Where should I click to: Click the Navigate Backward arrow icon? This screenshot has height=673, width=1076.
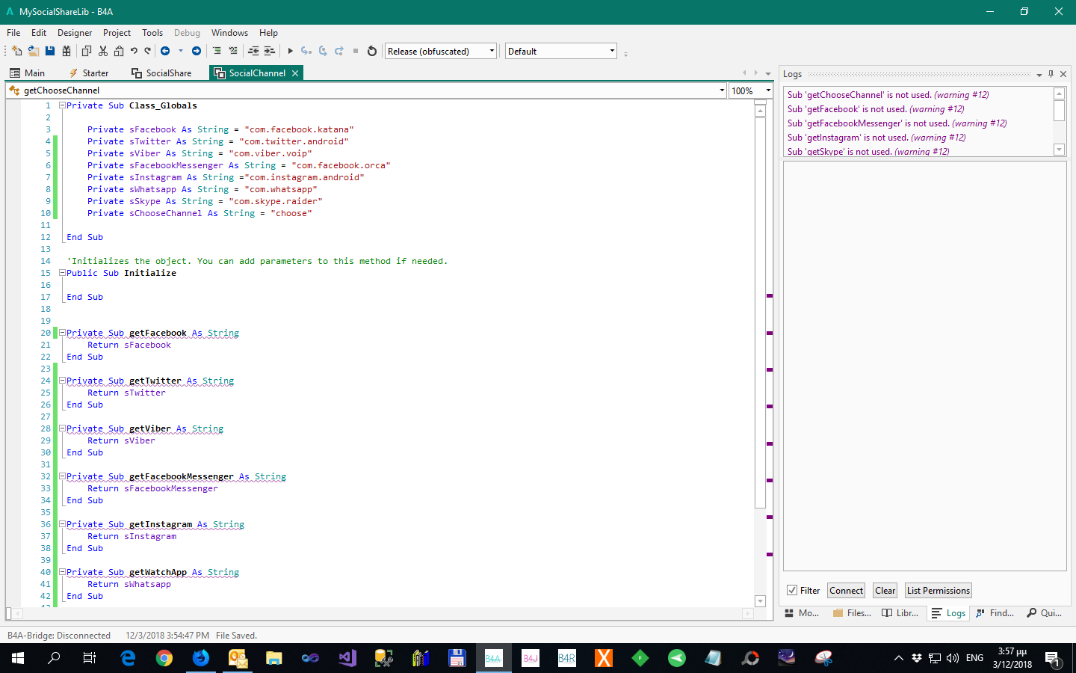pos(165,51)
